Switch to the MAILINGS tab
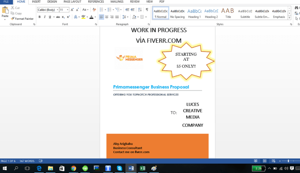The height and width of the screenshot is (173, 300). point(117,2)
